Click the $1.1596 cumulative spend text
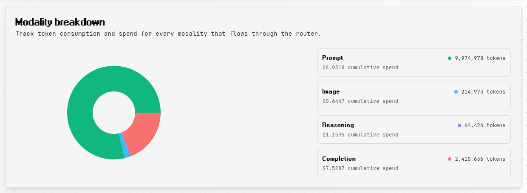The height and width of the screenshot is (193, 527). click(360, 135)
